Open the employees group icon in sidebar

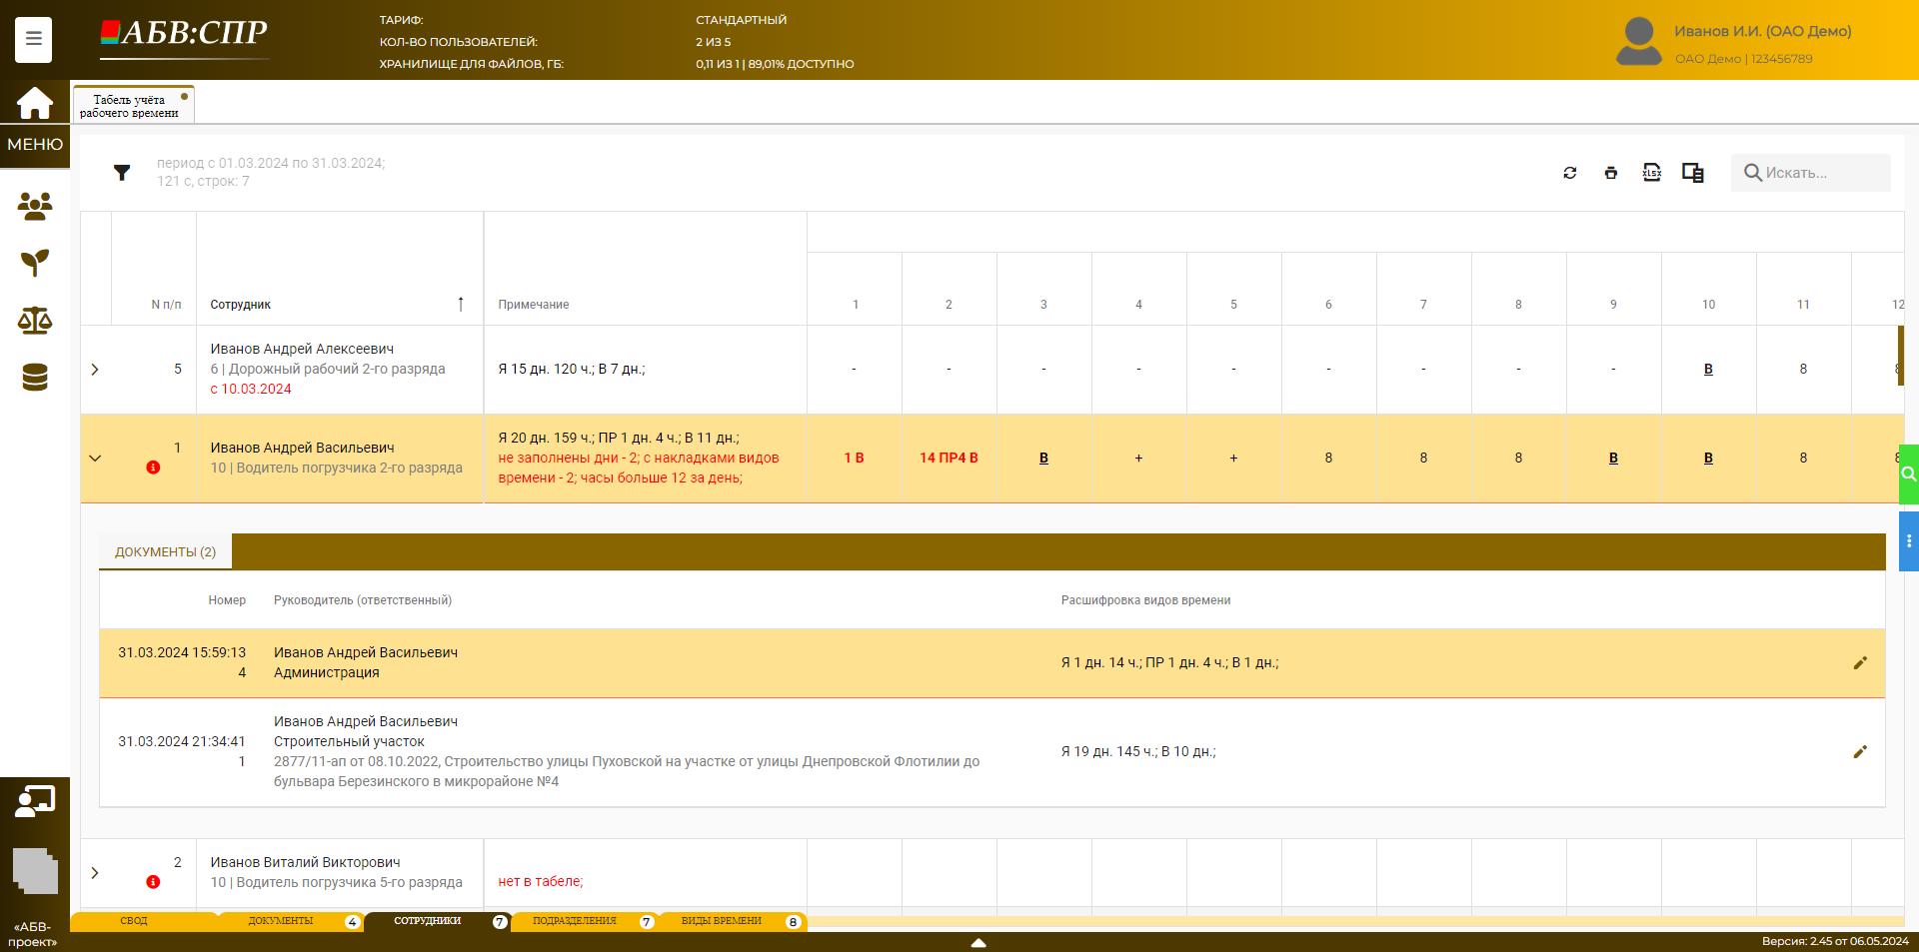[x=35, y=207]
